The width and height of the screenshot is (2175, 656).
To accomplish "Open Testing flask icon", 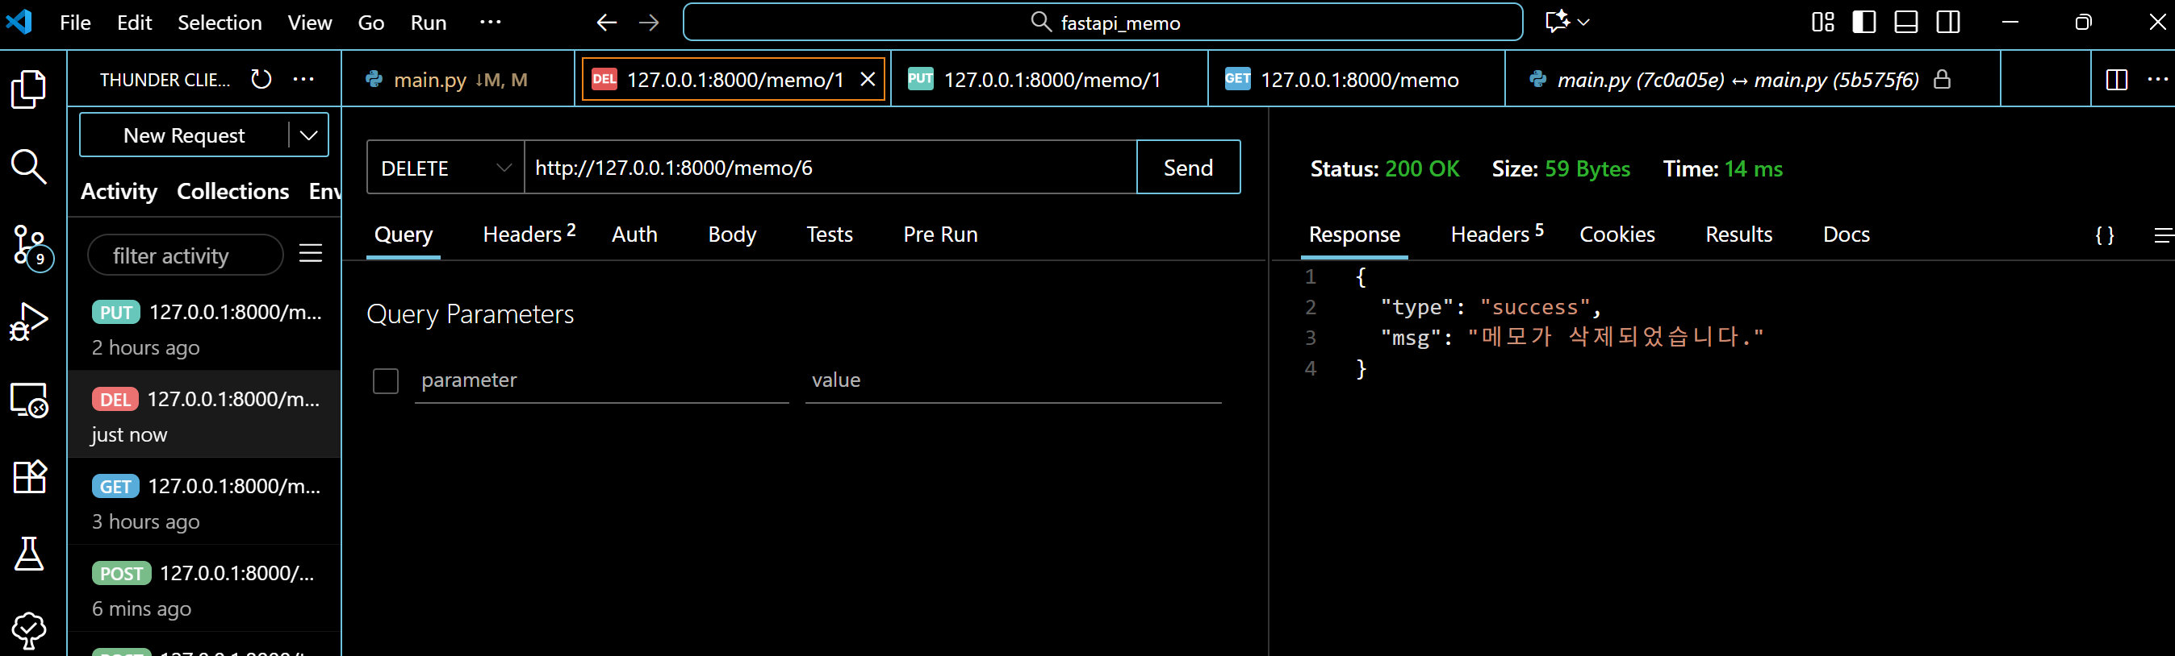I will tap(29, 554).
